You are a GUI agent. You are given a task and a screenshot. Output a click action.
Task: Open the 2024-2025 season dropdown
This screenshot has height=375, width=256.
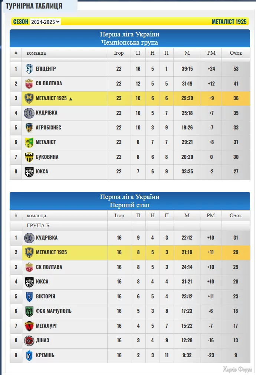(x=45, y=22)
